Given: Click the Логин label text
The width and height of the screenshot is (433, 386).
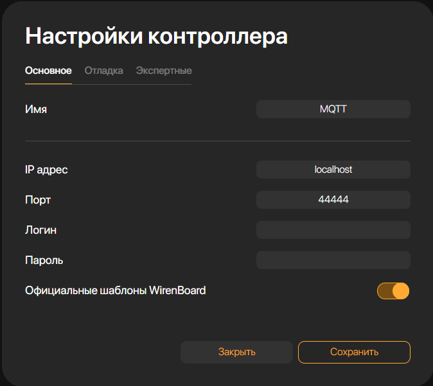Looking at the screenshot, I should pos(40,230).
